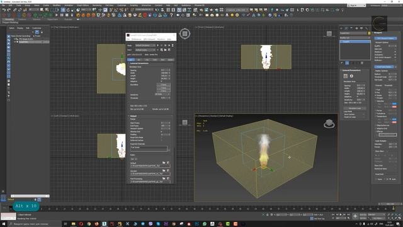Open the named selection sets dropdown
This screenshot has height=227, width=403.
click(x=144, y=9)
